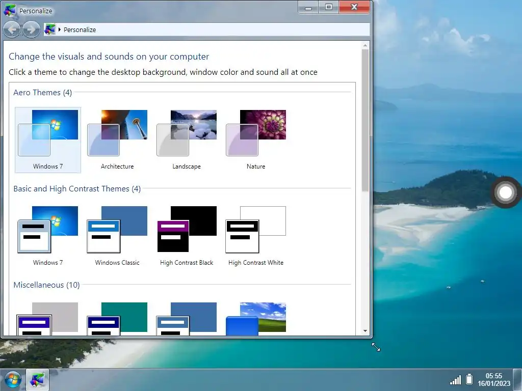Image resolution: width=522 pixels, height=391 pixels.
Task: Open the clock showing 05:55
Action: (x=493, y=380)
